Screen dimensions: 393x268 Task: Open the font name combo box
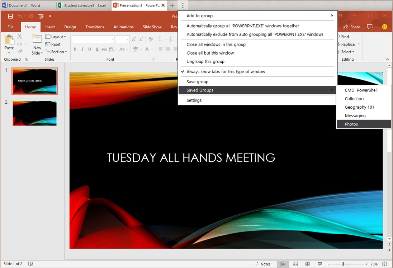click(93, 39)
